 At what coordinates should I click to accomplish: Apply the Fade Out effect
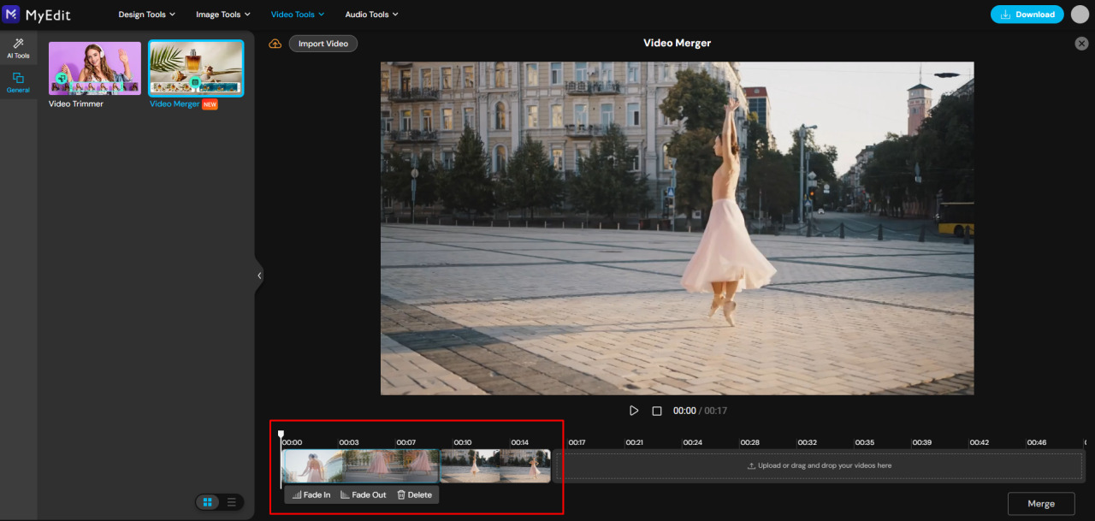tap(363, 494)
